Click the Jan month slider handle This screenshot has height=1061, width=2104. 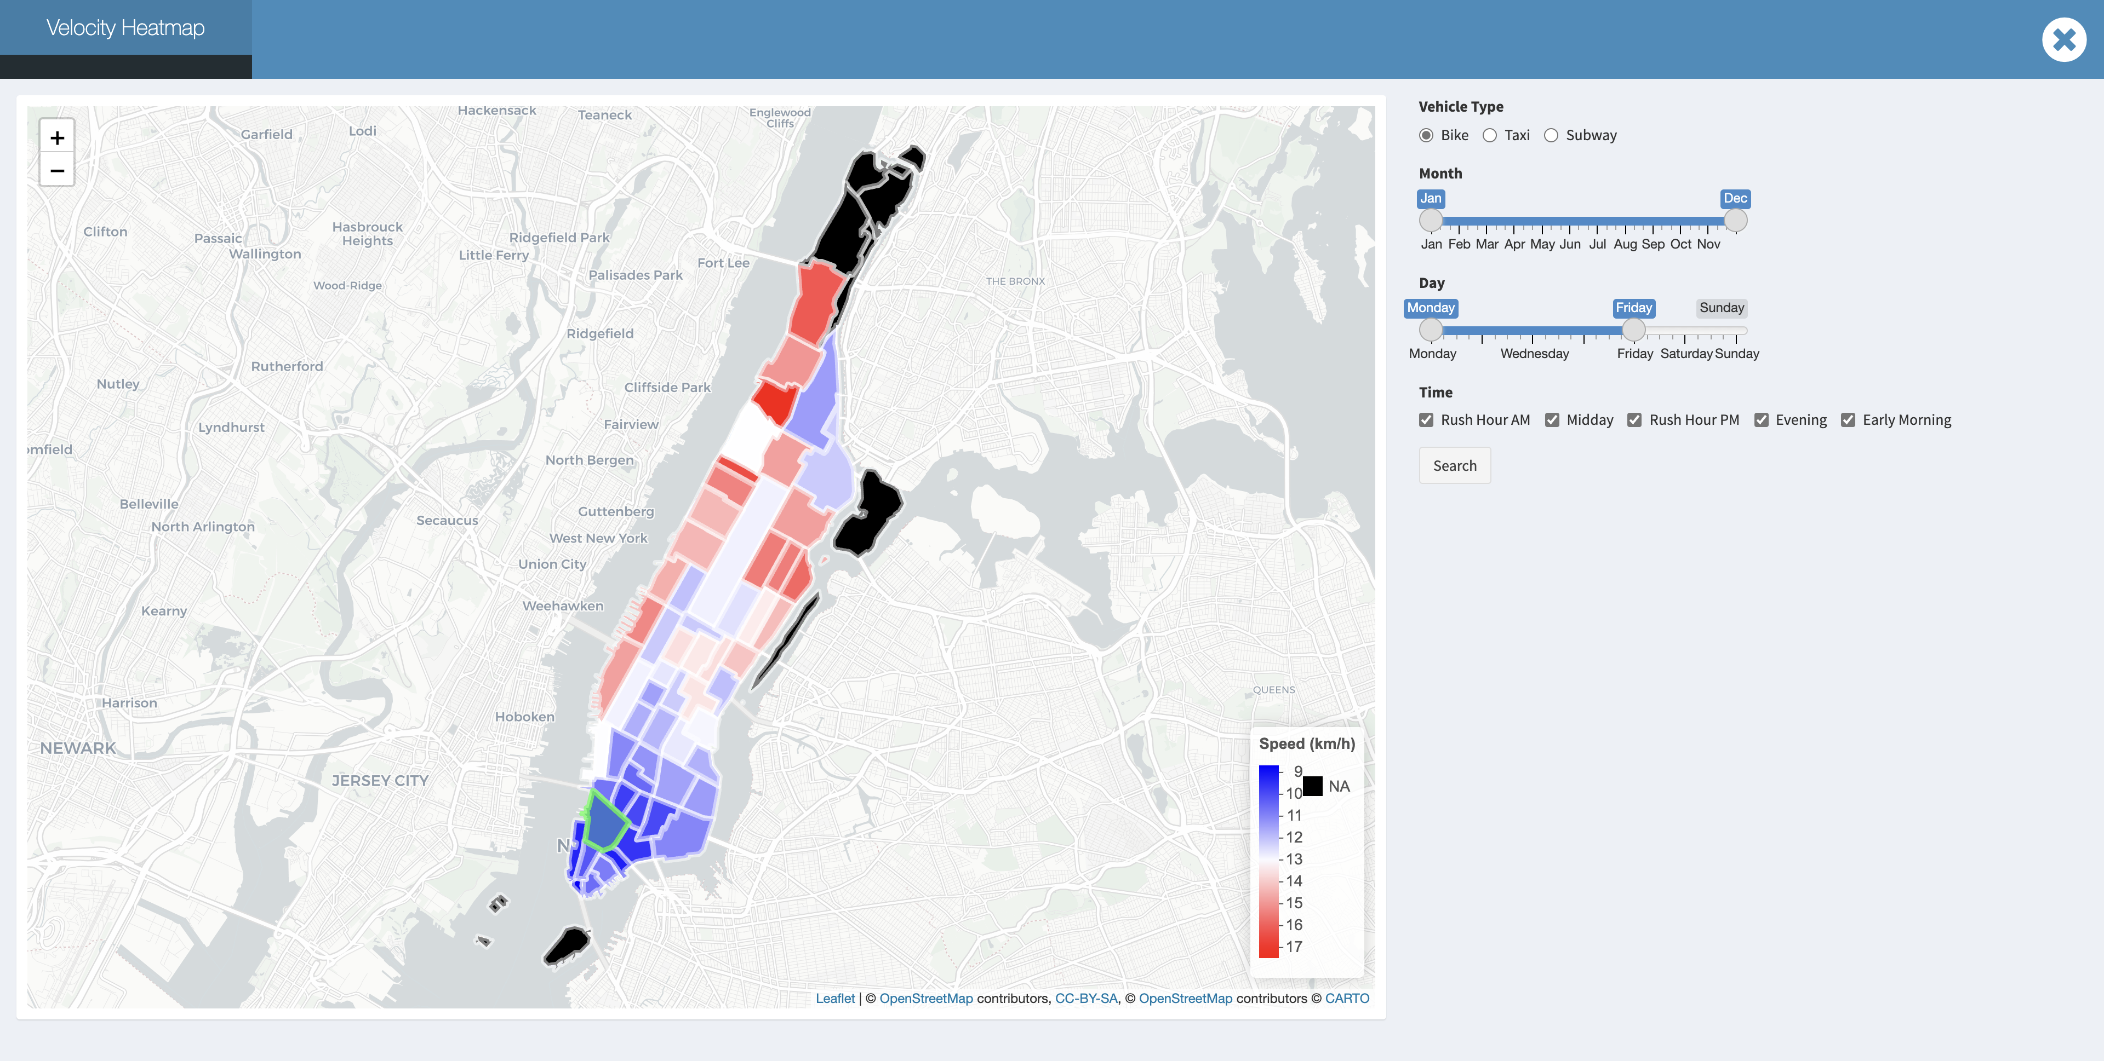pyautogui.click(x=1430, y=221)
